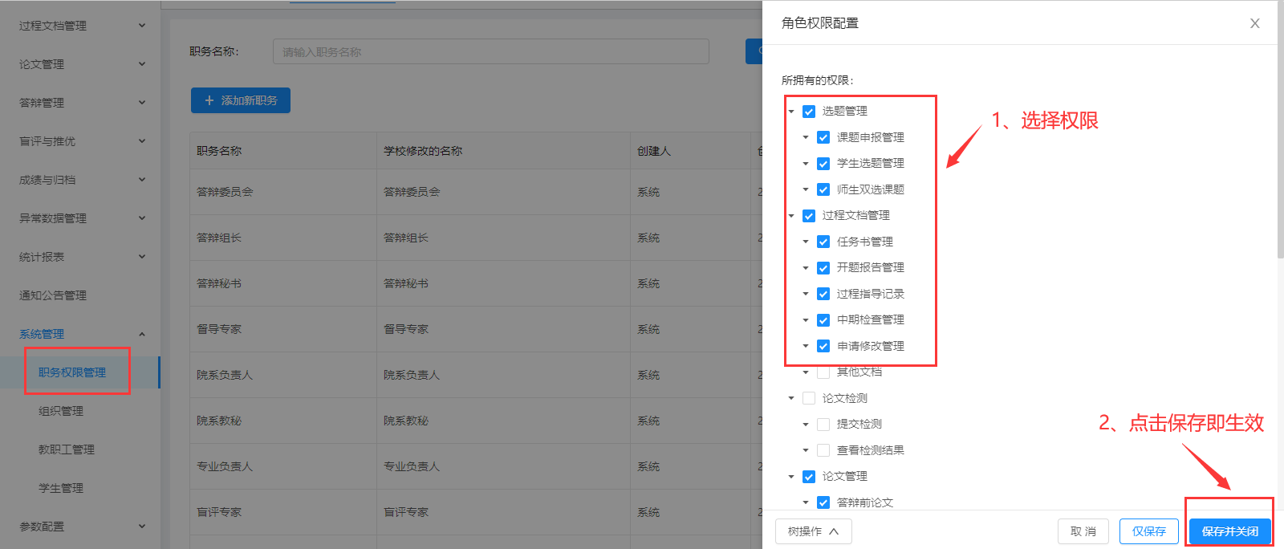Check the 论文检测 checkbox
The height and width of the screenshot is (549, 1284).
click(809, 398)
